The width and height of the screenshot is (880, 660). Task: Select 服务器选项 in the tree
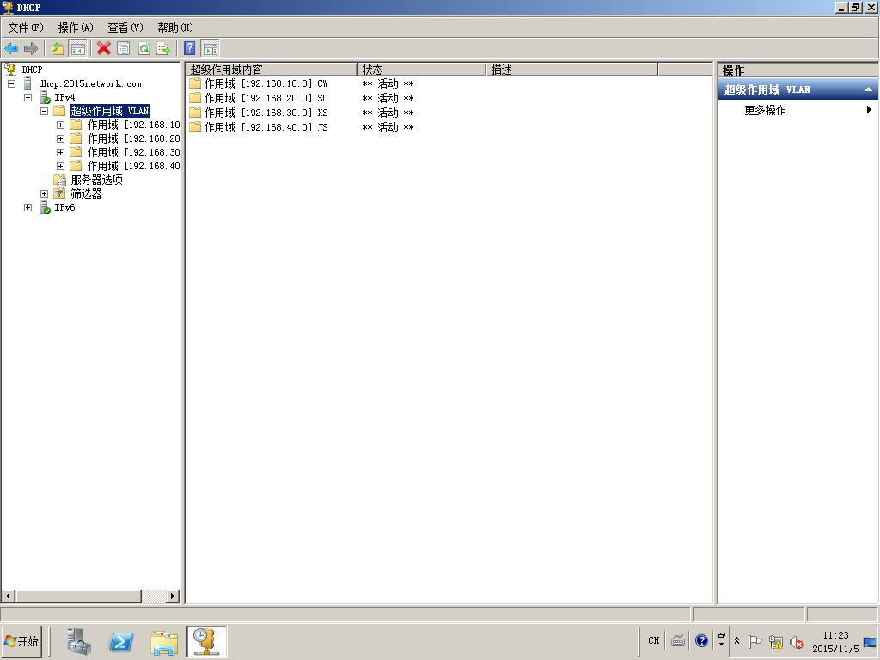(x=96, y=180)
